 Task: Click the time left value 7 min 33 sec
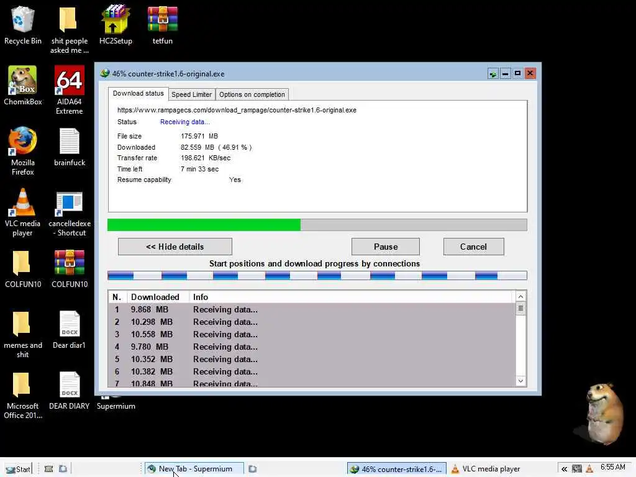(199, 169)
